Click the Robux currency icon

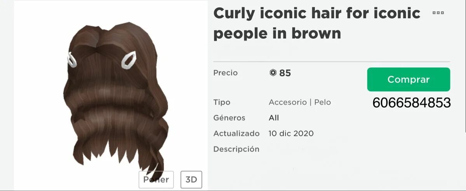pos(273,73)
